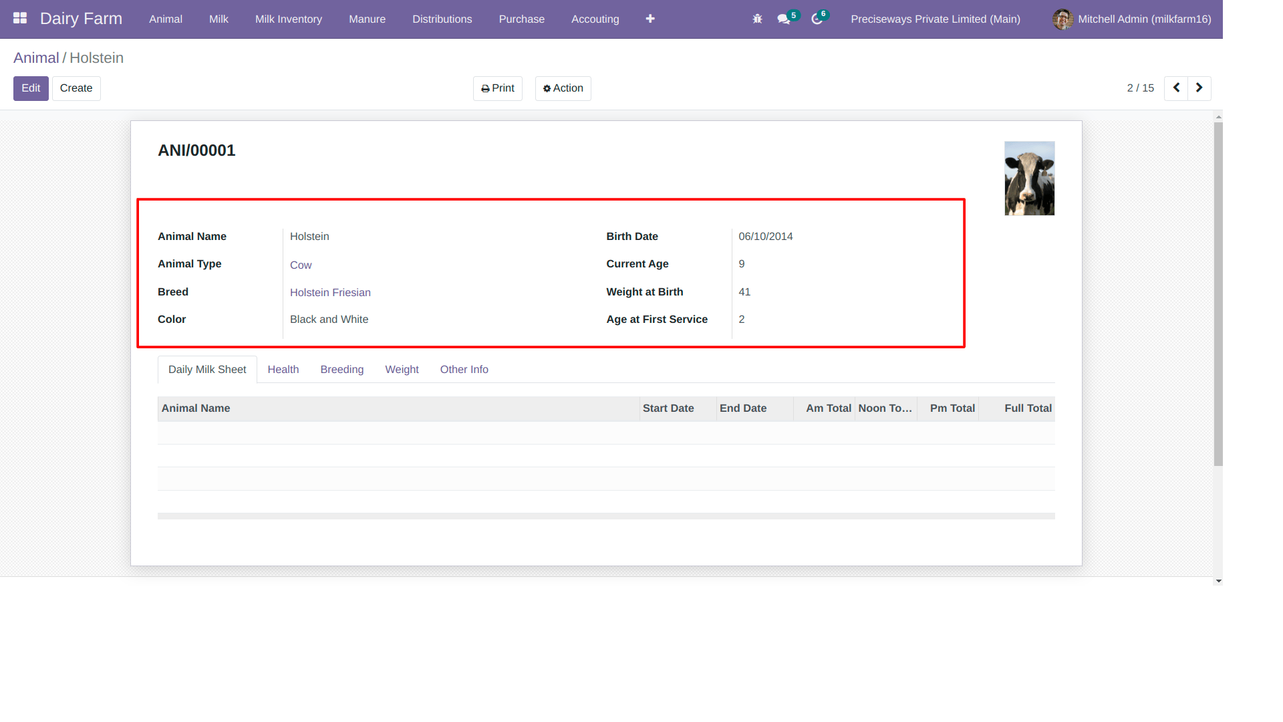Go to previous record arrow
This screenshot has height=722, width=1283.
(1176, 88)
